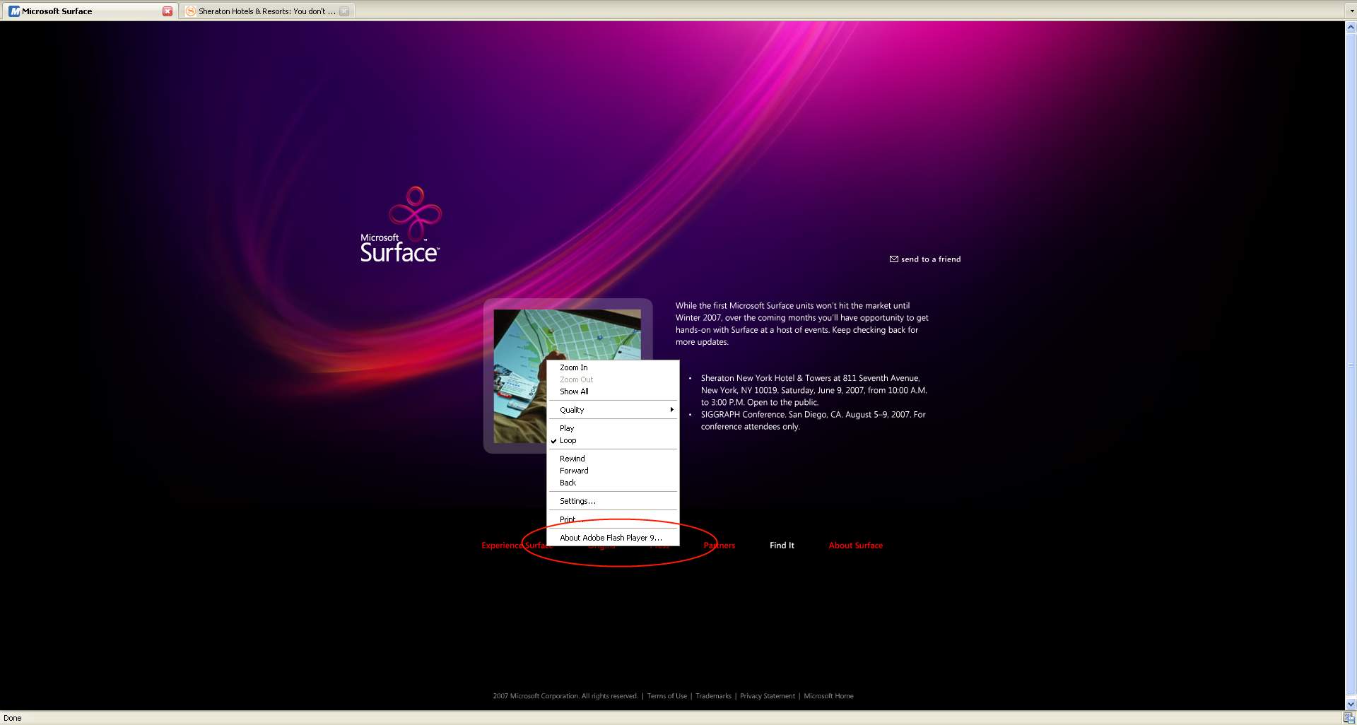Expand the Quality submenu
The width and height of the screenshot is (1357, 725).
coord(613,410)
